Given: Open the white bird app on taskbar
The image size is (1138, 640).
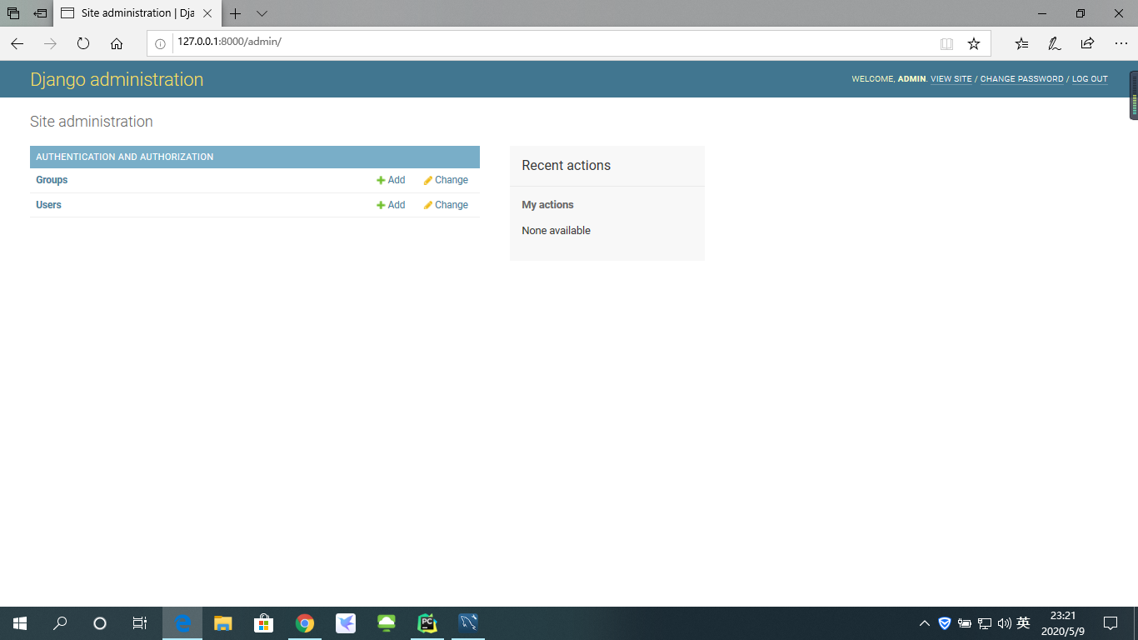Looking at the screenshot, I should click(345, 623).
